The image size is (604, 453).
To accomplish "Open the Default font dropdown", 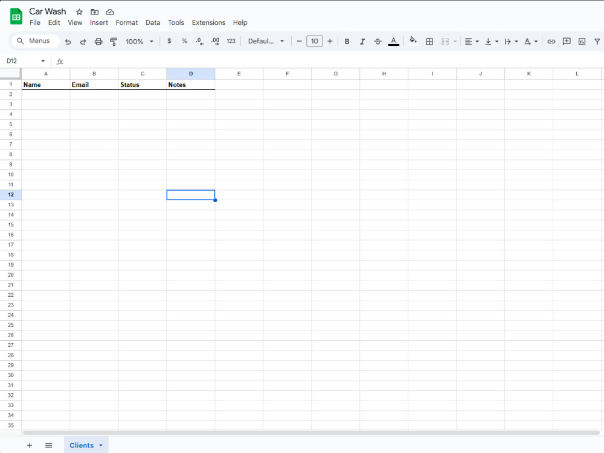I will 266,41.
